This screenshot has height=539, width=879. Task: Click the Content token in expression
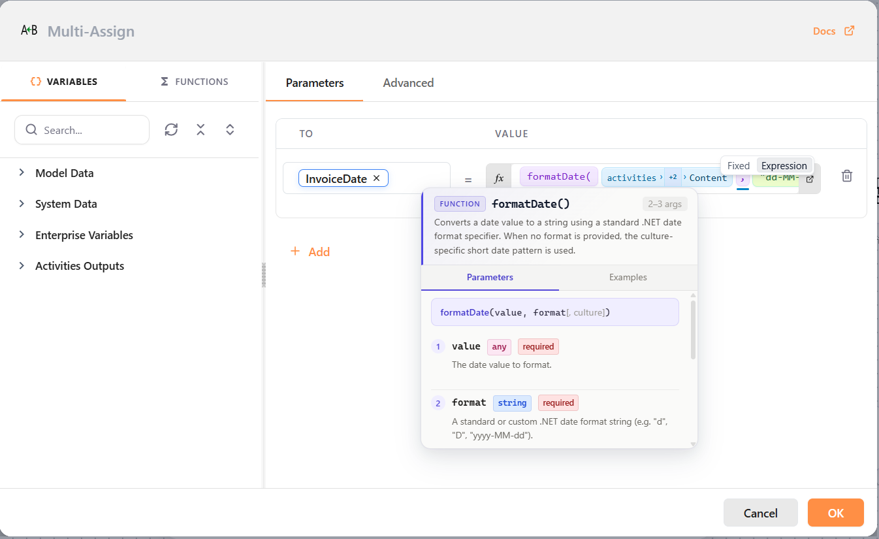[x=708, y=178]
